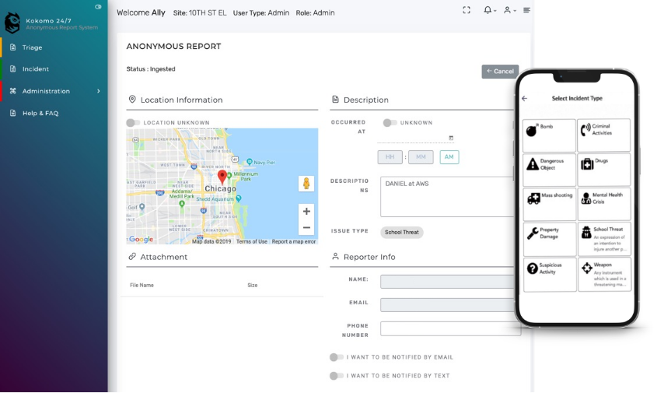Switch the AM/PM toggle button
The height and width of the screenshot is (393, 664).
449,157
